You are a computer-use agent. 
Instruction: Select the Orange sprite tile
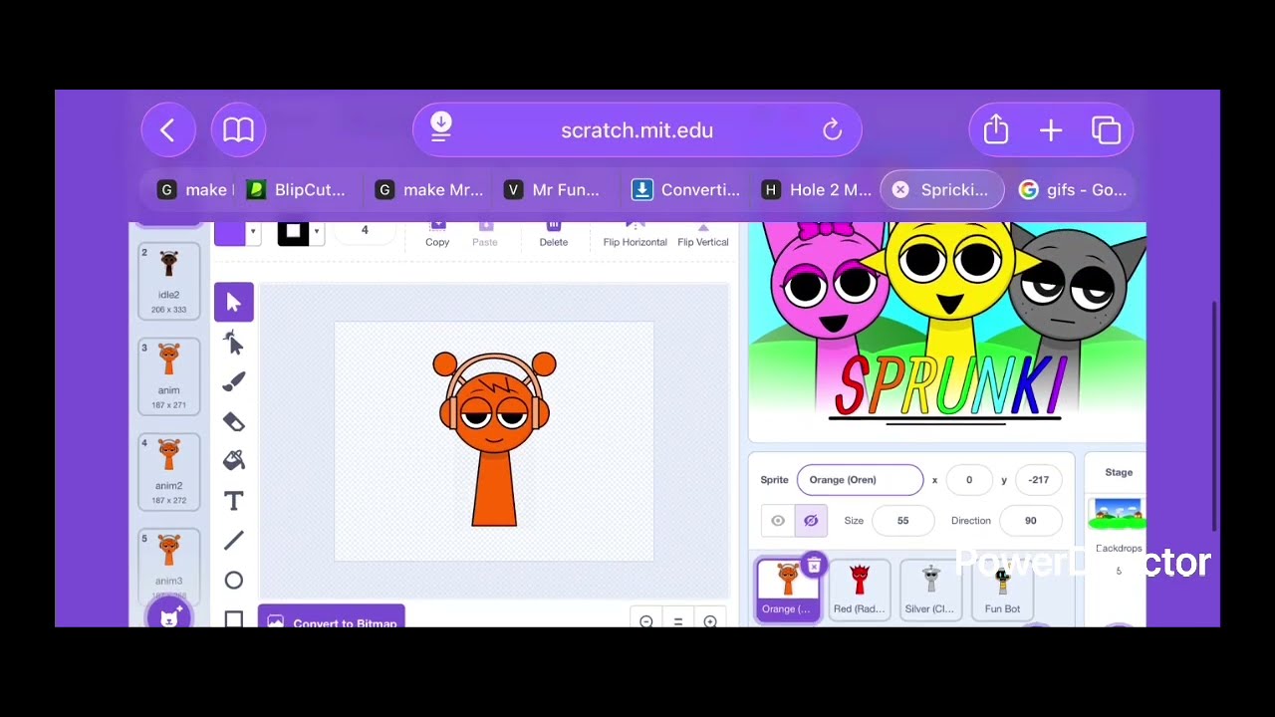click(x=787, y=590)
